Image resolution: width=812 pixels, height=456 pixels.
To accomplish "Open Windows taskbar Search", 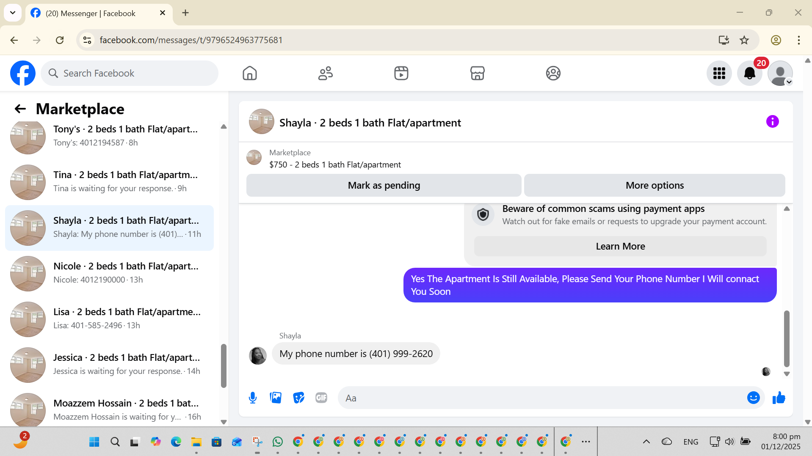I will coord(115,442).
